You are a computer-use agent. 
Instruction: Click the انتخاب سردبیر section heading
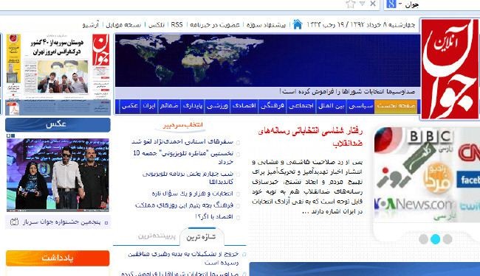183,125
